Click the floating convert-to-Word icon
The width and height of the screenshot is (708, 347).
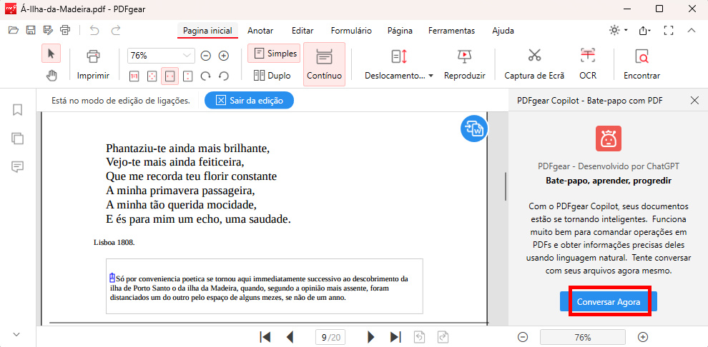[473, 128]
